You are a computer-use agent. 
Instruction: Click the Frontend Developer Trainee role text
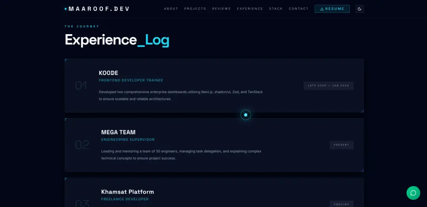pos(131,80)
